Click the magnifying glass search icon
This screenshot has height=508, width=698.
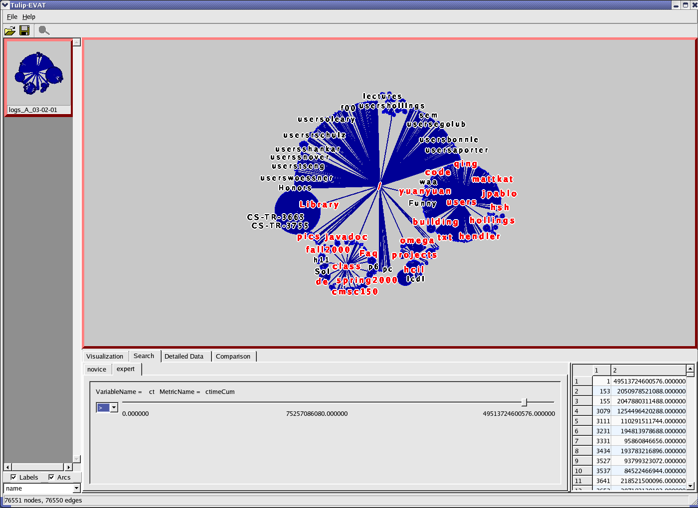pos(44,31)
